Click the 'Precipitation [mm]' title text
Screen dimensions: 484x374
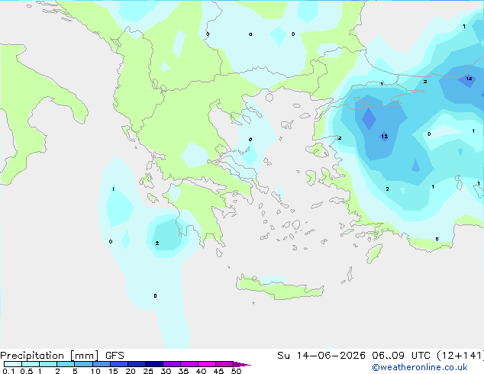[50, 356]
